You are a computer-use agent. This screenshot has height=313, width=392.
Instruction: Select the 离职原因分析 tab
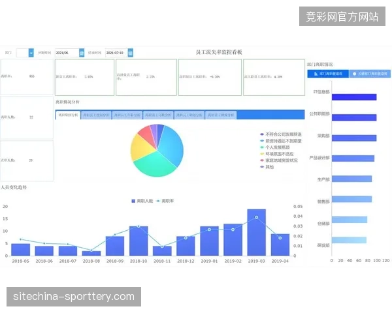(68, 115)
